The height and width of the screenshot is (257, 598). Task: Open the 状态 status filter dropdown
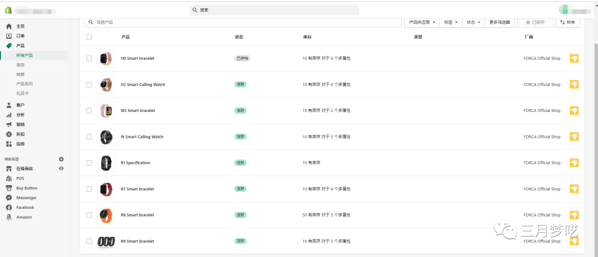[x=473, y=22]
